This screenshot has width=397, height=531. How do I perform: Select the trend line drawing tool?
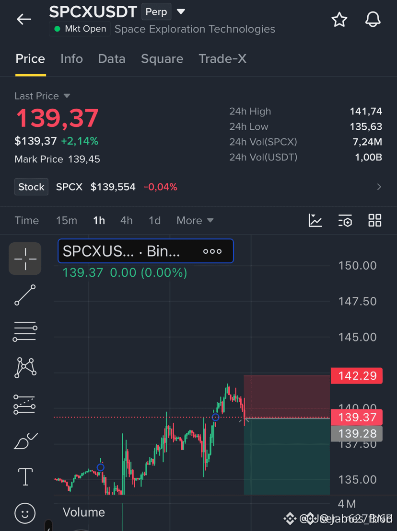click(x=25, y=295)
